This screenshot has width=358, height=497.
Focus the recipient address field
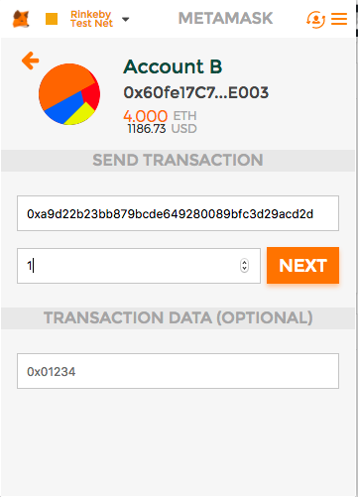point(178,213)
